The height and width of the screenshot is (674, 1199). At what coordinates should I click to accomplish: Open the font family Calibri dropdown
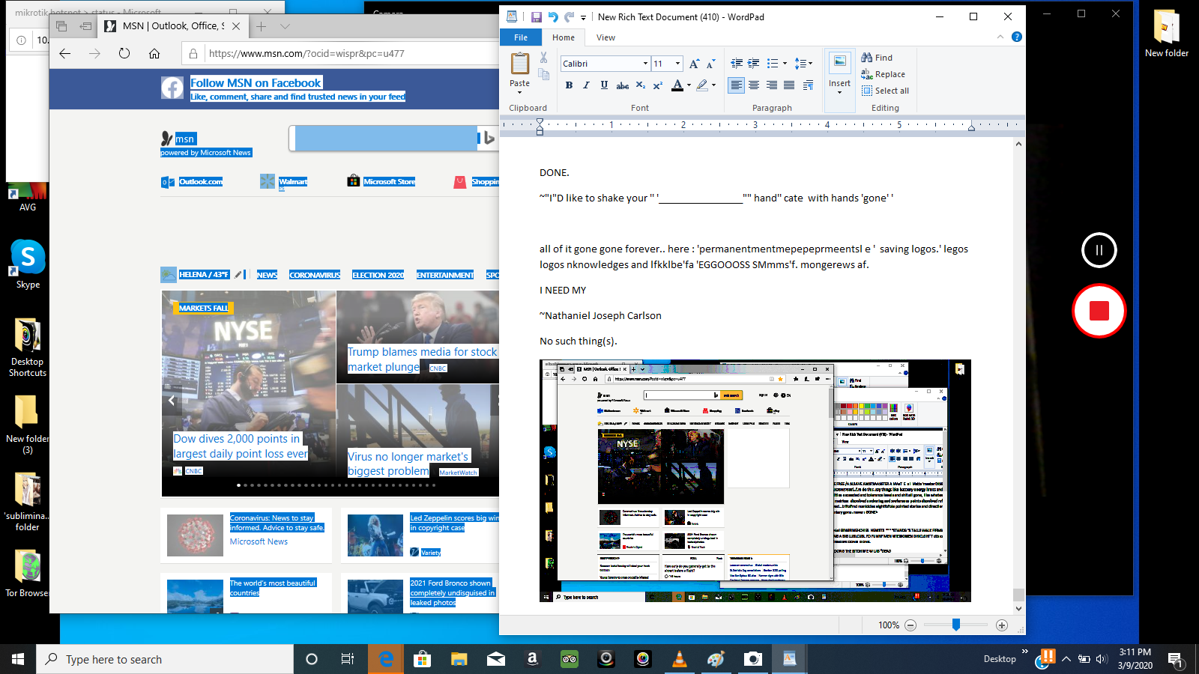click(645, 64)
